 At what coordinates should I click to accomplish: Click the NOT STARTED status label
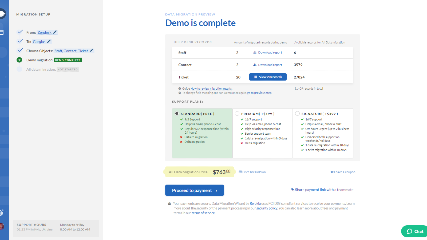coord(68,69)
